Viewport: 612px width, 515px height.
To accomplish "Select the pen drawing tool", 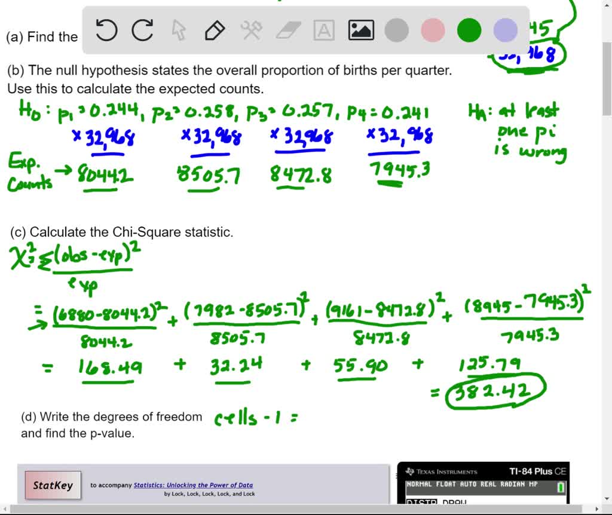I will click(x=215, y=30).
